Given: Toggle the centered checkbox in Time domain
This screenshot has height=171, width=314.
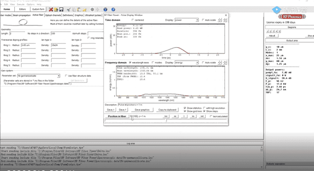Looking at the screenshot, I should click(x=133, y=20).
